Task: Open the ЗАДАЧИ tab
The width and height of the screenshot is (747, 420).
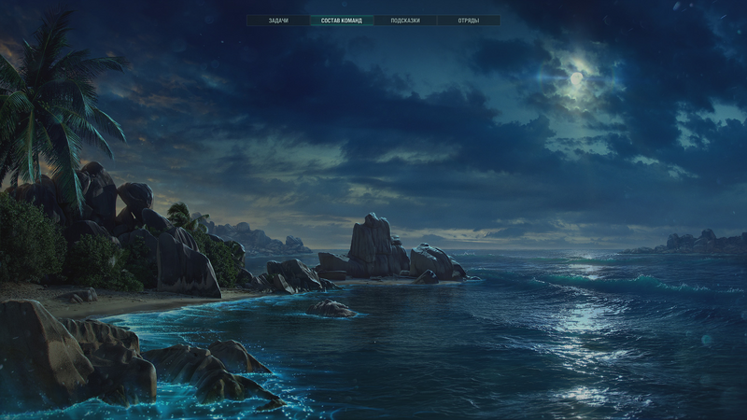Action: point(278,21)
